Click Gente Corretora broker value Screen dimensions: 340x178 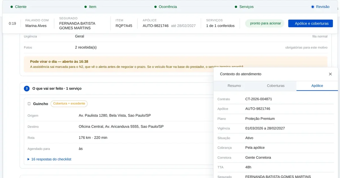258,157
